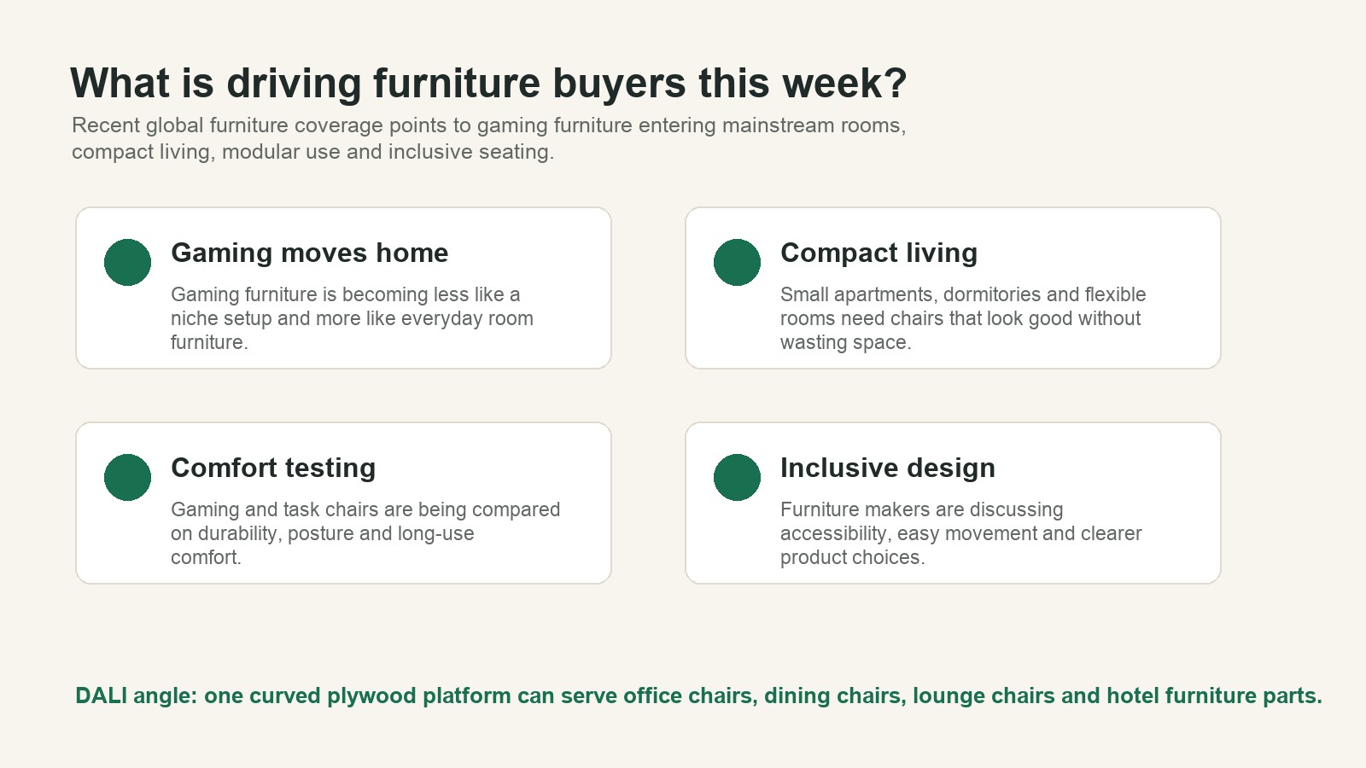Click text "Furniture makers are discussing"

click(x=921, y=509)
